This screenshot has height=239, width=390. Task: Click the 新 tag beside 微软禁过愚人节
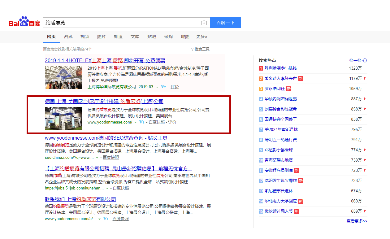tap(297, 211)
